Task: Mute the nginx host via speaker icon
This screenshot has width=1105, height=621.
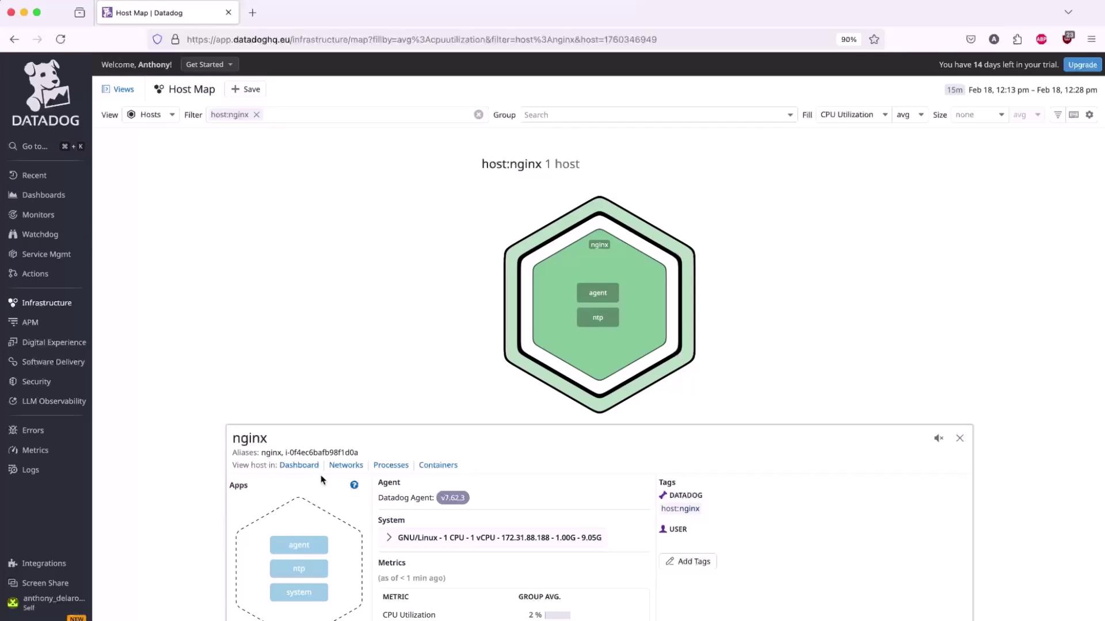Action: [939, 438]
